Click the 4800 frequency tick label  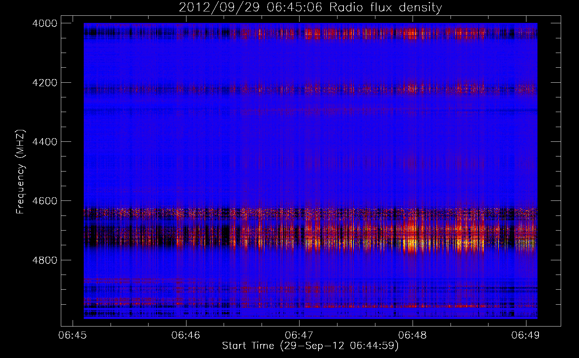coord(45,260)
